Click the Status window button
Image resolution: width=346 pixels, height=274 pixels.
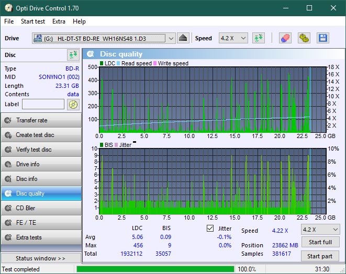[41, 258]
